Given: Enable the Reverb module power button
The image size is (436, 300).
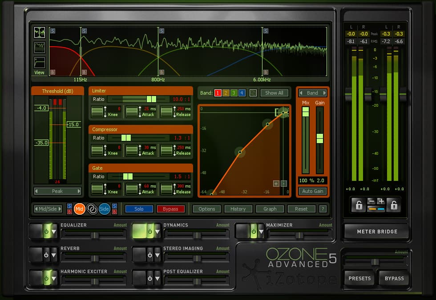Looking at the screenshot, I should [x=46, y=255].
